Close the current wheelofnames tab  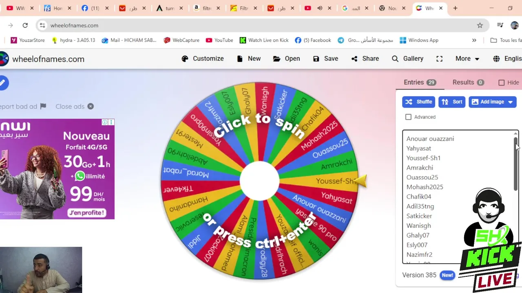(x=441, y=8)
